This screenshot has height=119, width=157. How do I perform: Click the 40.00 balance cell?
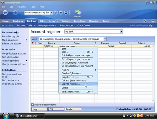[x=141, y=46]
